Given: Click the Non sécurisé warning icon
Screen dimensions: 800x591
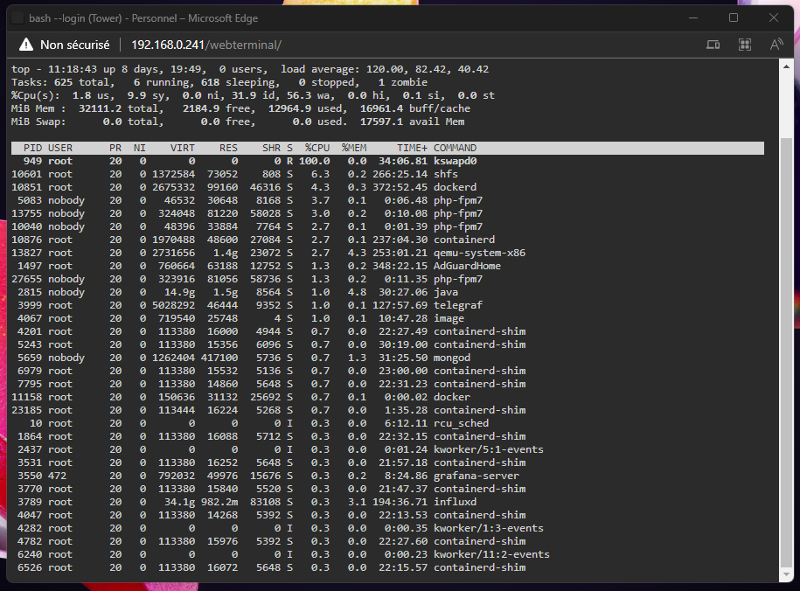Looking at the screenshot, I should click(x=26, y=45).
